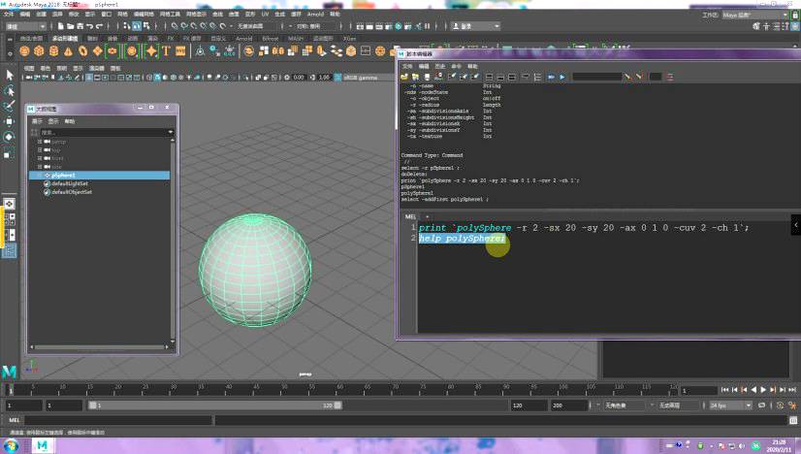Go to end of playback range
Screen dimensions: 801x454
792,390
